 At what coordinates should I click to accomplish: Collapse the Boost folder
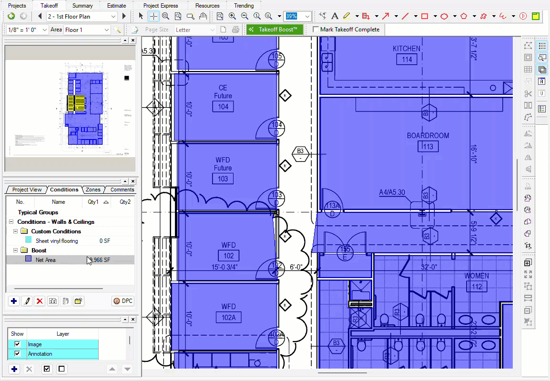tap(15, 250)
